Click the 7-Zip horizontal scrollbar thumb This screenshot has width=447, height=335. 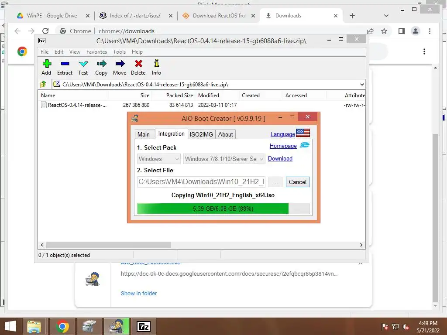click(x=108, y=245)
